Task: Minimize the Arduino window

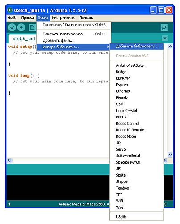Action: [x=153, y=10]
